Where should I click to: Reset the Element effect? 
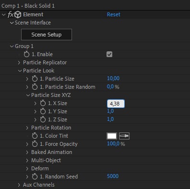[114, 14]
